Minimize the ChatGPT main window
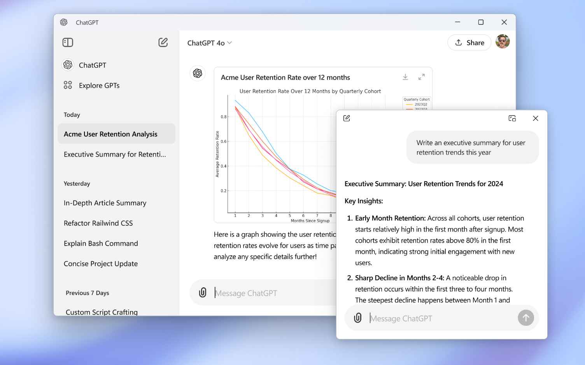The image size is (585, 365). pos(457,22)
